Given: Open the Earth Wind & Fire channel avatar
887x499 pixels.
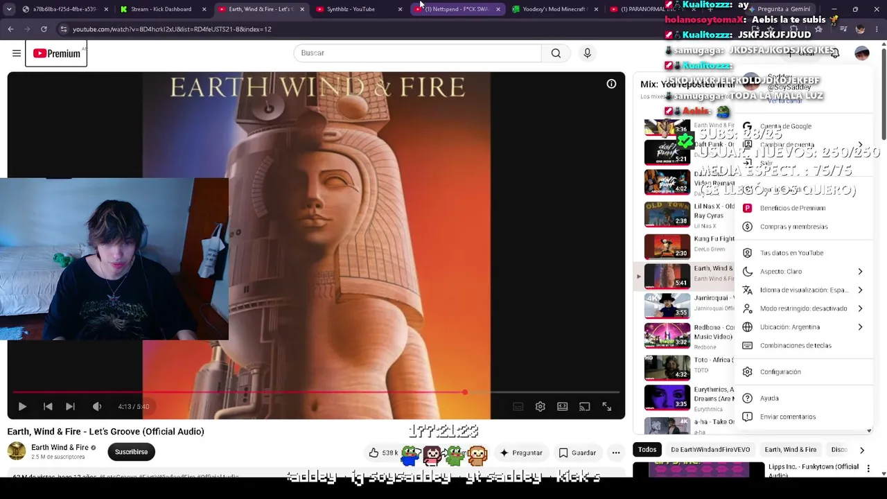Looking at the screenshot, I should (x=17, y=451).
